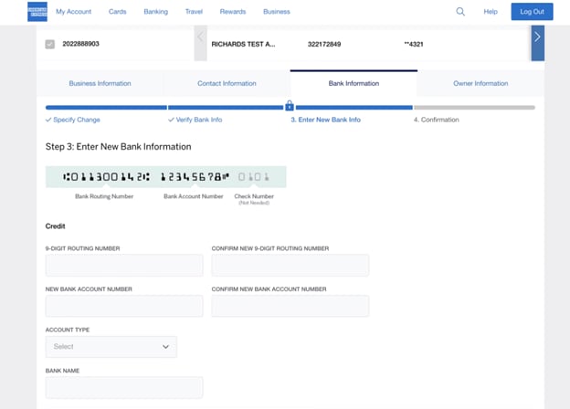
Task: Open the Help link
Action: pyautogui.click(x=491, y=12)
